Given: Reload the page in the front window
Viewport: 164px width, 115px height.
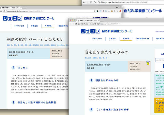Looking at the screenshot, I should (x=76, y=24).
